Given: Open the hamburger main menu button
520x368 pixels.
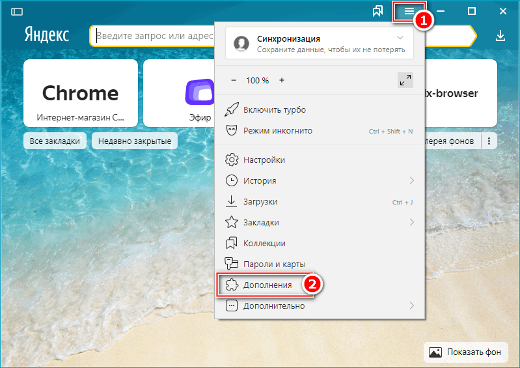Looking at the screenshot, I should (x=409, y=12).
